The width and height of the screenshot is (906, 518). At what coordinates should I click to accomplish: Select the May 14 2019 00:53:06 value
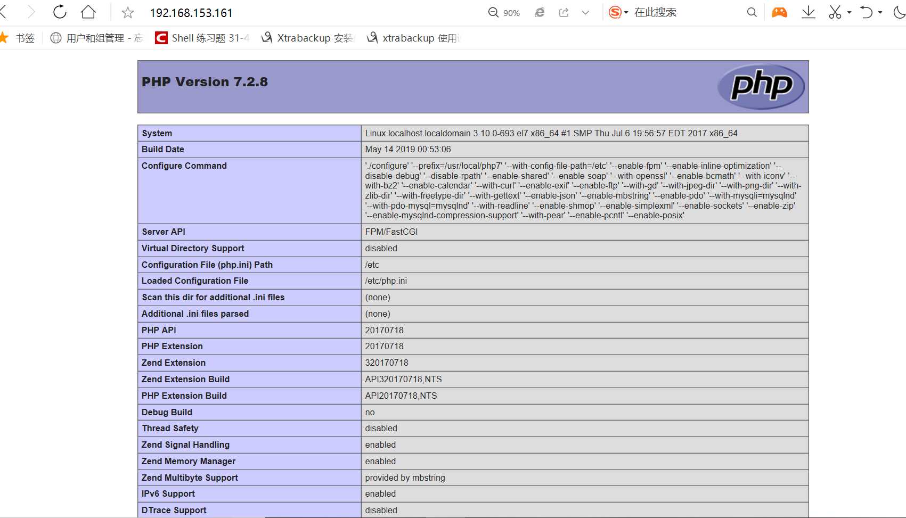click(x=408, y=149)
